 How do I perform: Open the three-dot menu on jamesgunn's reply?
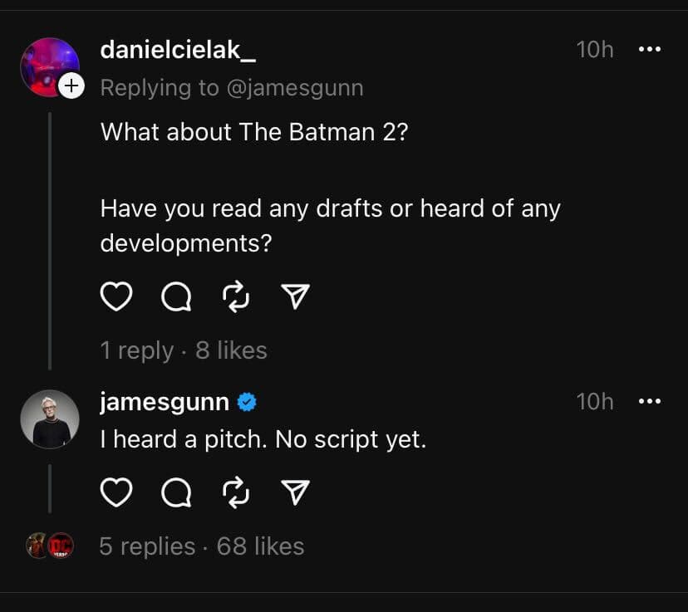(651, 401)
